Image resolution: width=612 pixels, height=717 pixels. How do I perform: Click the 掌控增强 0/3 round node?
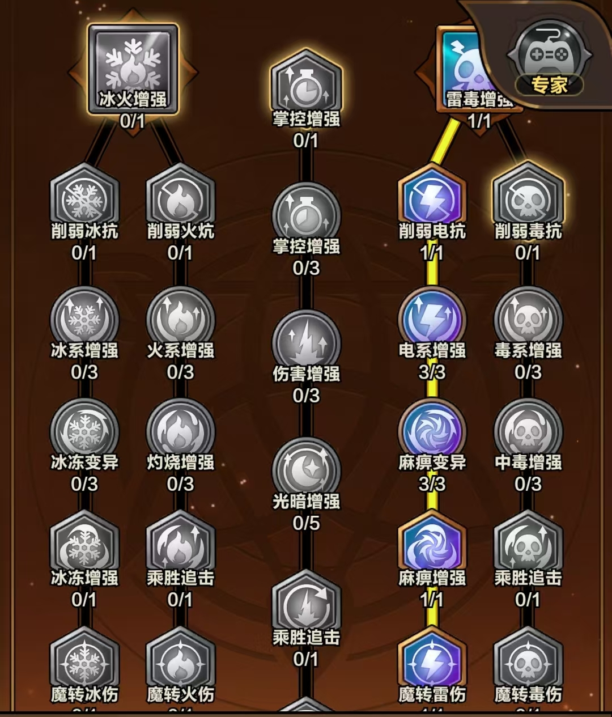(306, 215)
